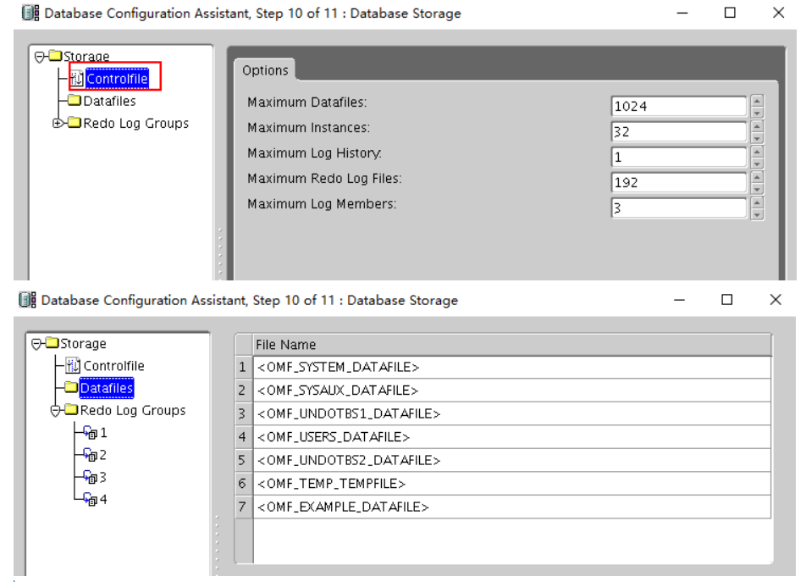Click the Storage folder icon in the upper window
The width and height of the screenshot is (806, 582).
(55, 56)
